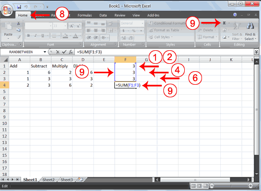
Task: Click the Clear eraser icon
Action: (224, 37)
